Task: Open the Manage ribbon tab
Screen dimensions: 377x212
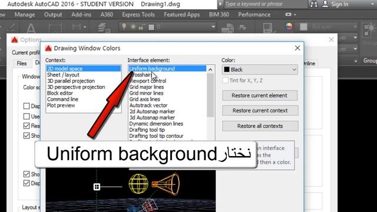Action: pos(25,15)
